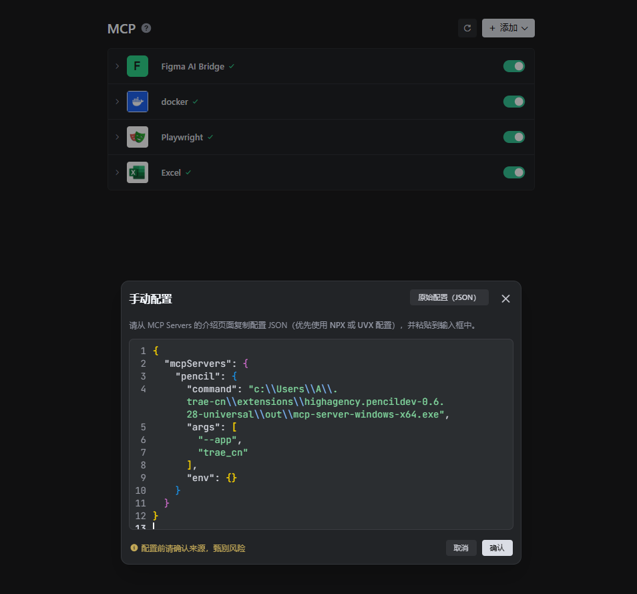This screenshot has height=594, width=637.
Task: Click the 取消 cancel button
Action: [x=461, y=548]
